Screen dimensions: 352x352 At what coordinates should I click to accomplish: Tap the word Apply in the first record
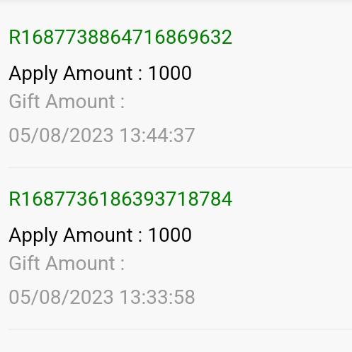pyautogui.click(x=33, y=74)
